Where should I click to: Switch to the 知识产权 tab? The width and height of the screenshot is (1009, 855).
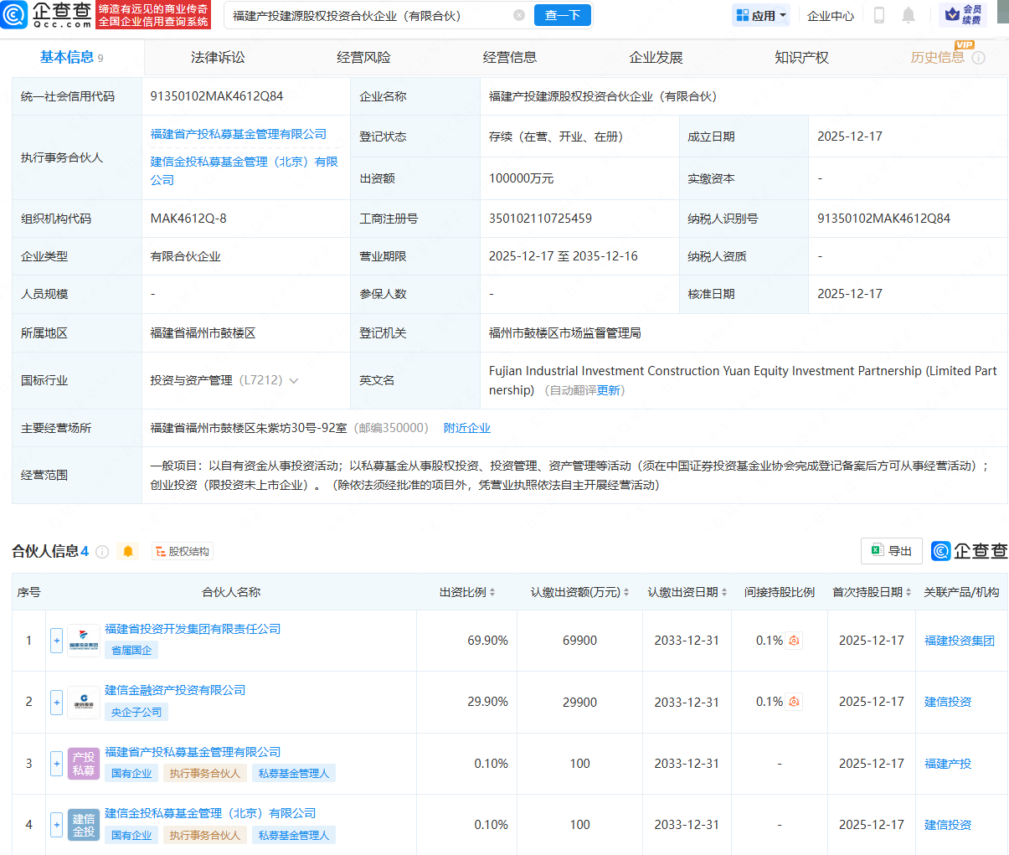[x=801, y=58]
